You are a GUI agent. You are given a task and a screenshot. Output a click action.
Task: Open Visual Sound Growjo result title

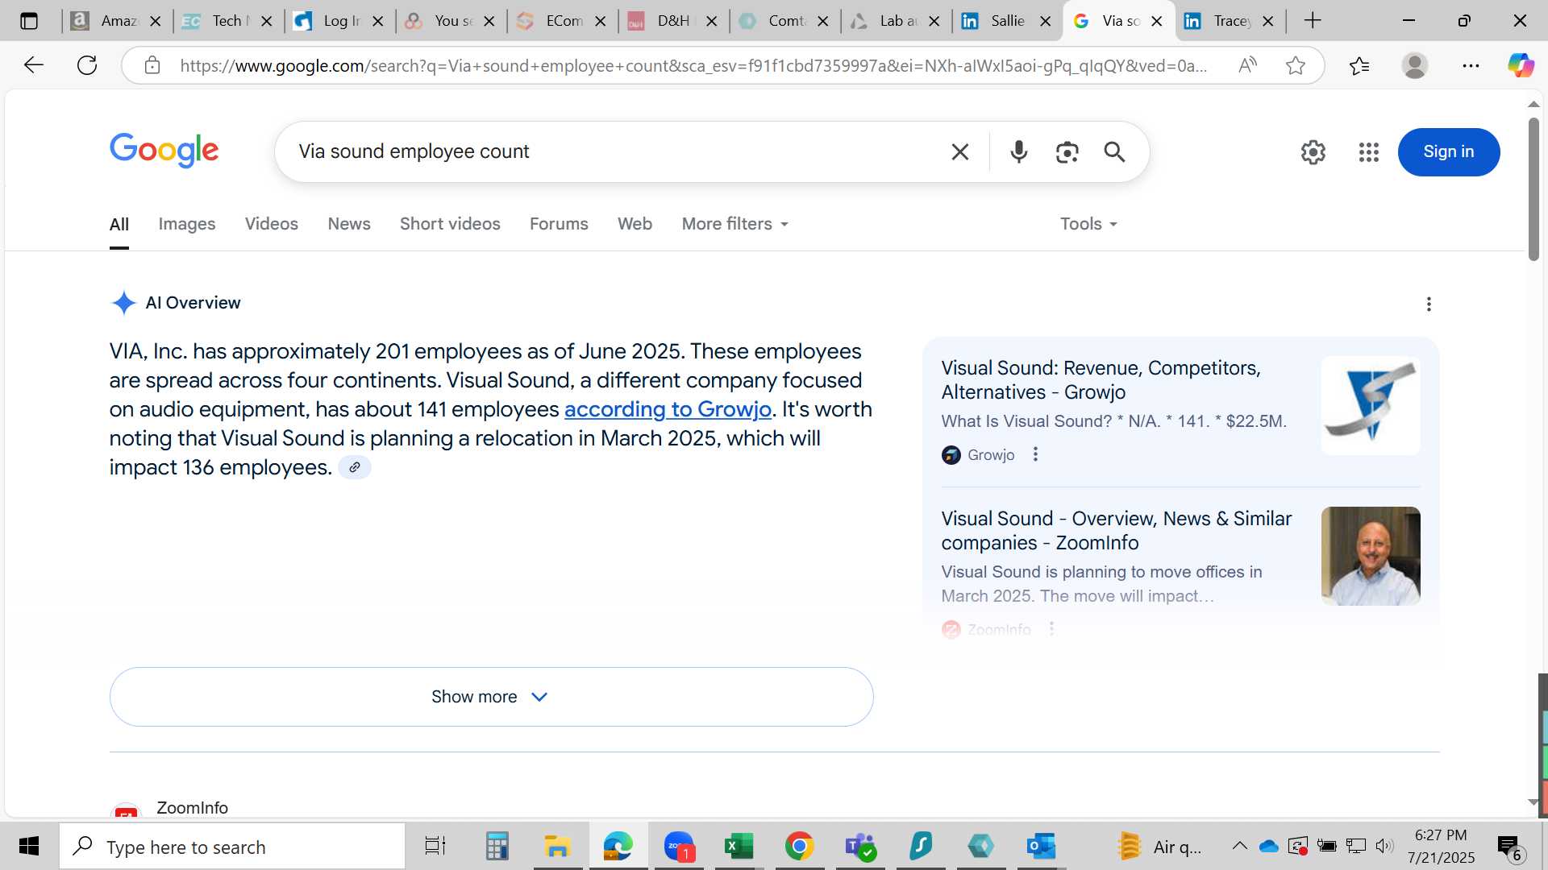[1101, 380]
